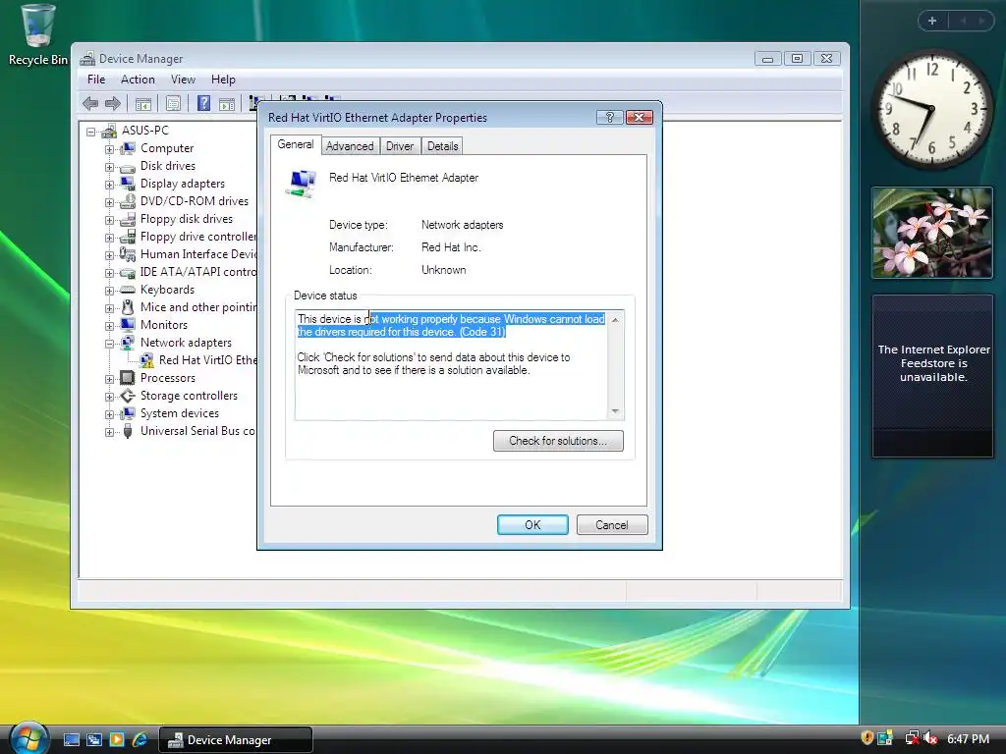1006x754 pixels.
Task: Click the device status scrollbar down arrow
Action: point(615,411)
